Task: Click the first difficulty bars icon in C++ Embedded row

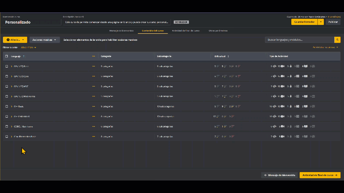Action: coord(218,116)
